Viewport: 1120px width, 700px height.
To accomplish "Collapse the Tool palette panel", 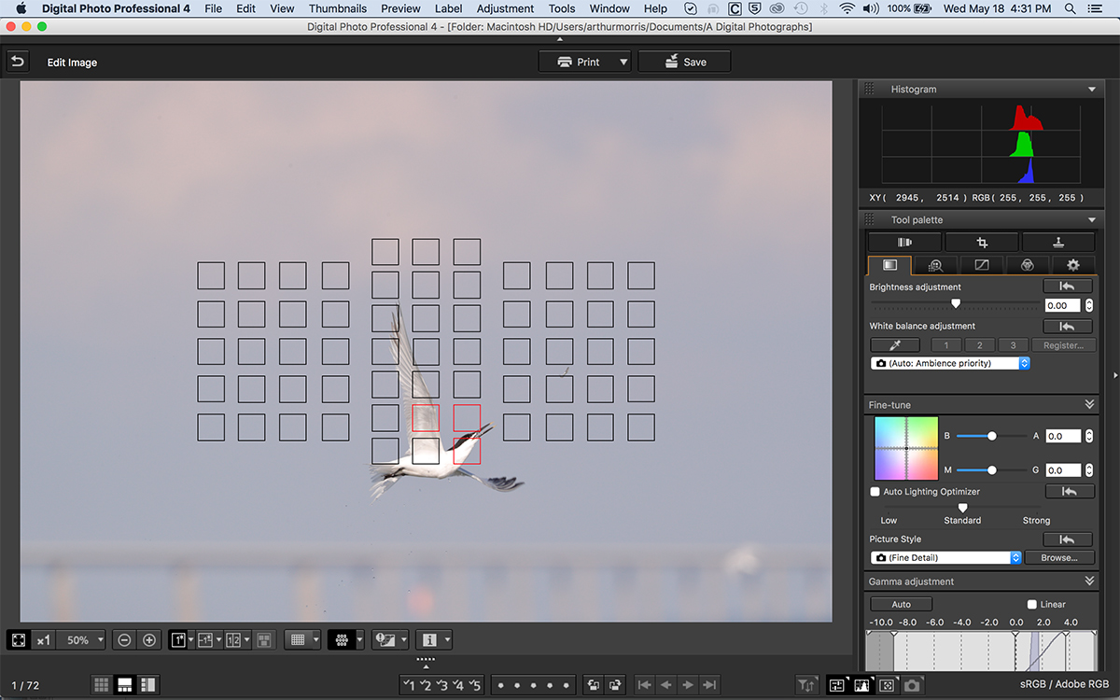I will point(1092,219).
